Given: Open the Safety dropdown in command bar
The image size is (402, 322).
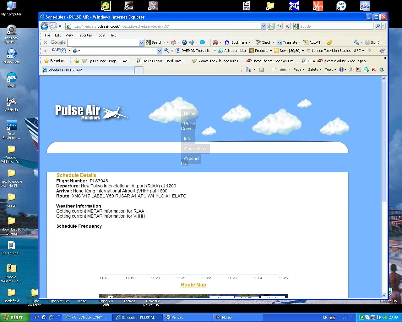Looking at the screenshot, I should coord(314,69).
